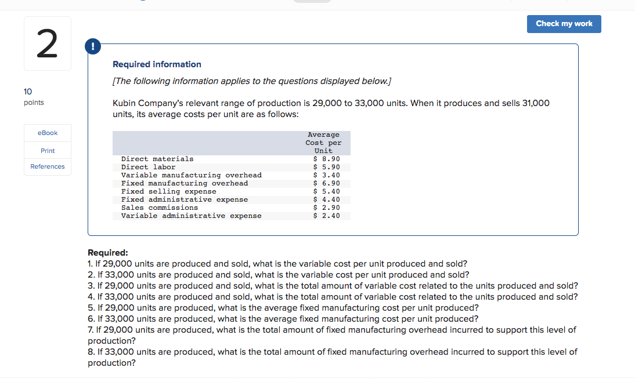Image resolution: width=635 pixels, height=382 pixels.
Task: Click the blue exclamation info icon
Action: [x=93, y=46]
